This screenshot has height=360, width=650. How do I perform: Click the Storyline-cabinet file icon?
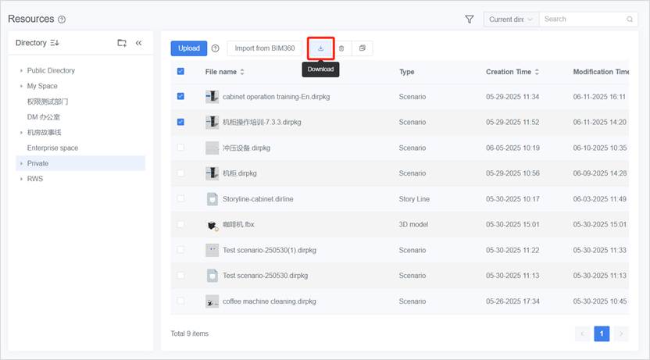click(212, 199)
